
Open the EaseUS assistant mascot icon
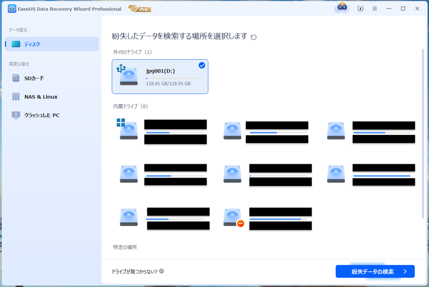pyautogui.click(x=342, y=8)
